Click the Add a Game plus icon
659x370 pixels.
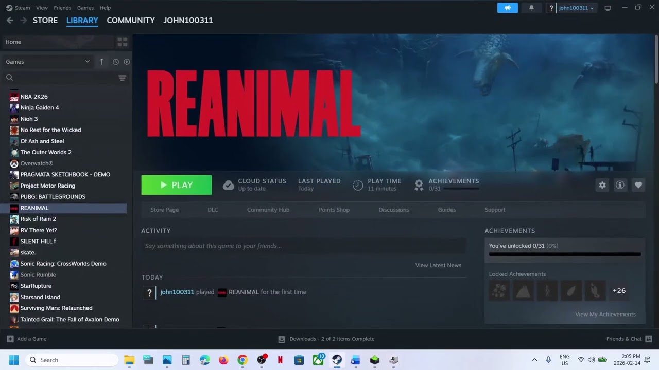(10, 339)
